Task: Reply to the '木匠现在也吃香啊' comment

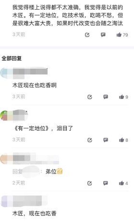Action: click(x=106, y=97)
